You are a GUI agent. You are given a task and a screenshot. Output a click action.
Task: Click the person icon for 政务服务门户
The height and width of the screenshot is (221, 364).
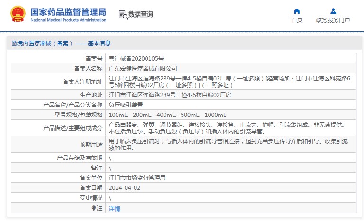(x=333, y=11)
